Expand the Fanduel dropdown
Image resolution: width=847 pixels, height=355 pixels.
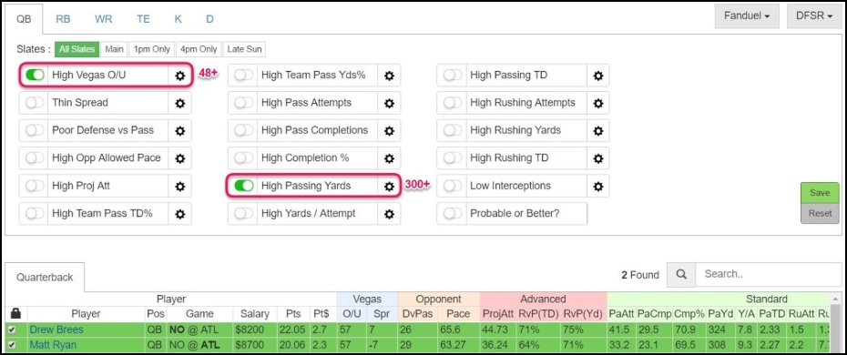pos(747,16)
